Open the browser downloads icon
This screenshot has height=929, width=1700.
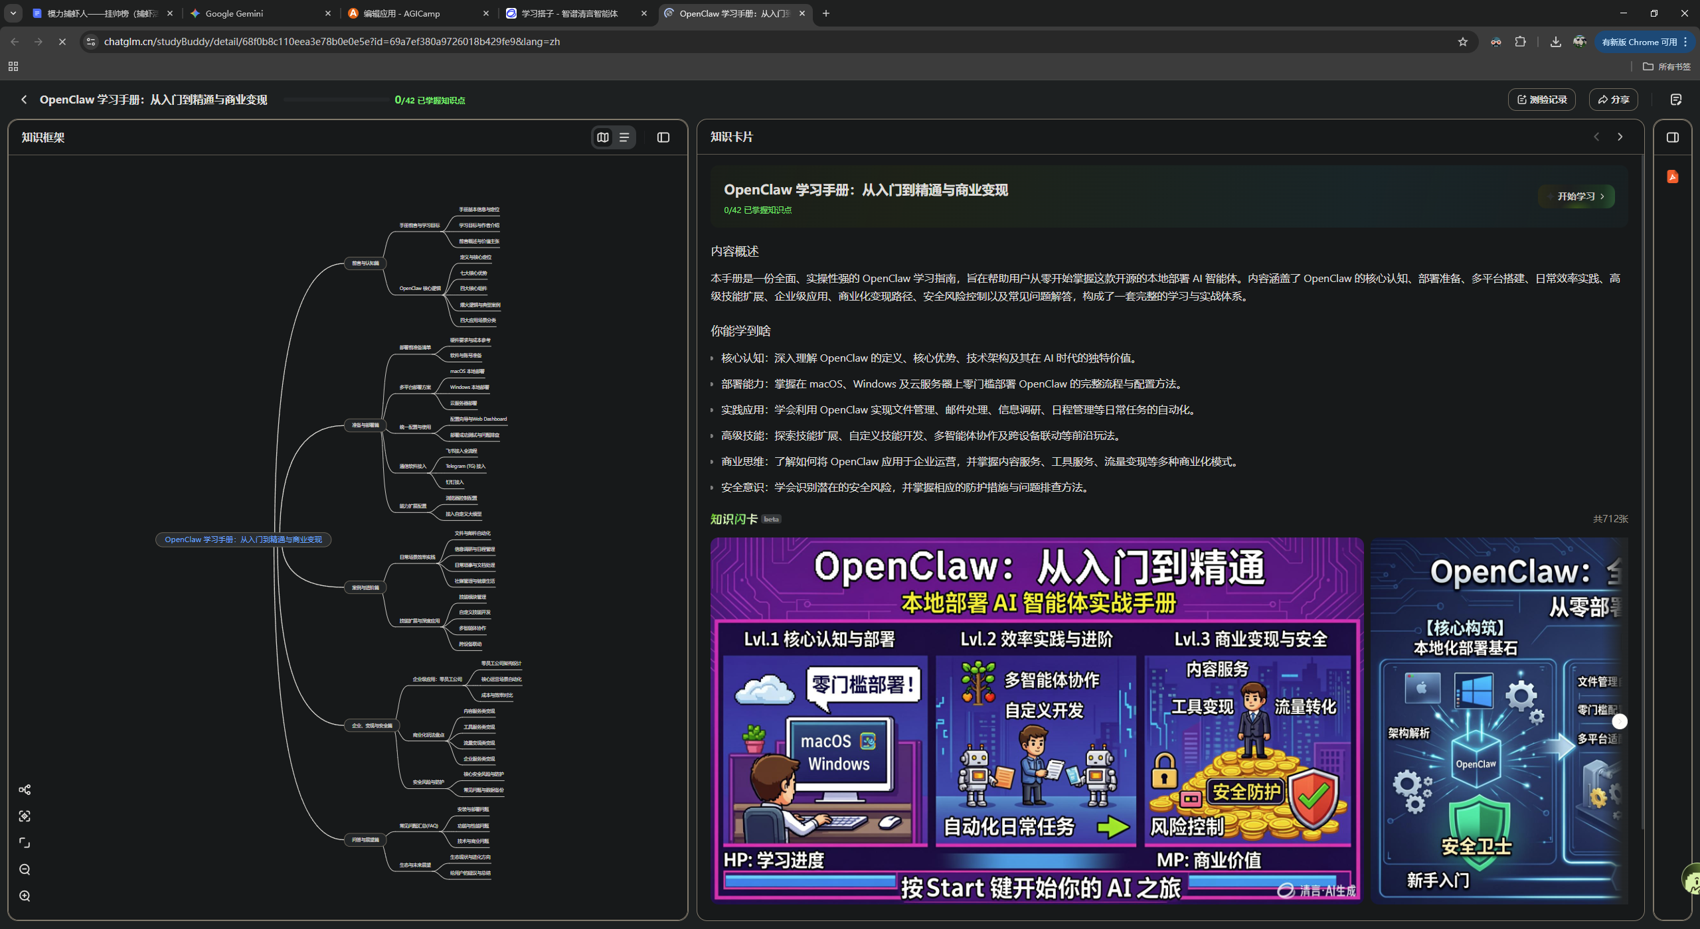[x=1555, y=41]
